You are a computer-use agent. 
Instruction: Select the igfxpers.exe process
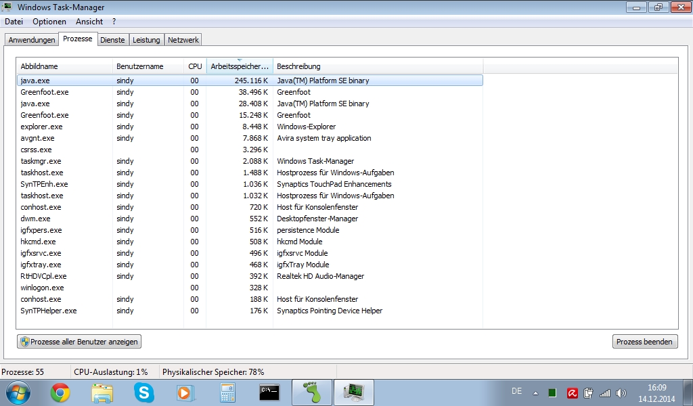[x=250, y=229]
